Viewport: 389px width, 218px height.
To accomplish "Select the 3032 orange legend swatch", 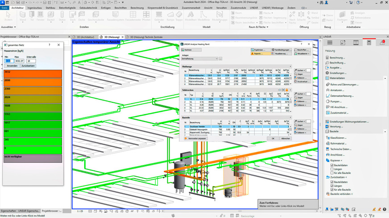I will [x=33, y=74].
